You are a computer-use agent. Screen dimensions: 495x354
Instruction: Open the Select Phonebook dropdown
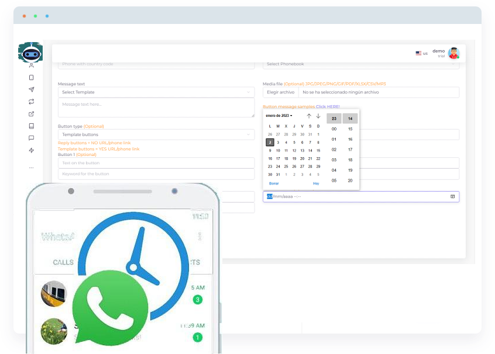pyautogui.click(x=361, y=64)
